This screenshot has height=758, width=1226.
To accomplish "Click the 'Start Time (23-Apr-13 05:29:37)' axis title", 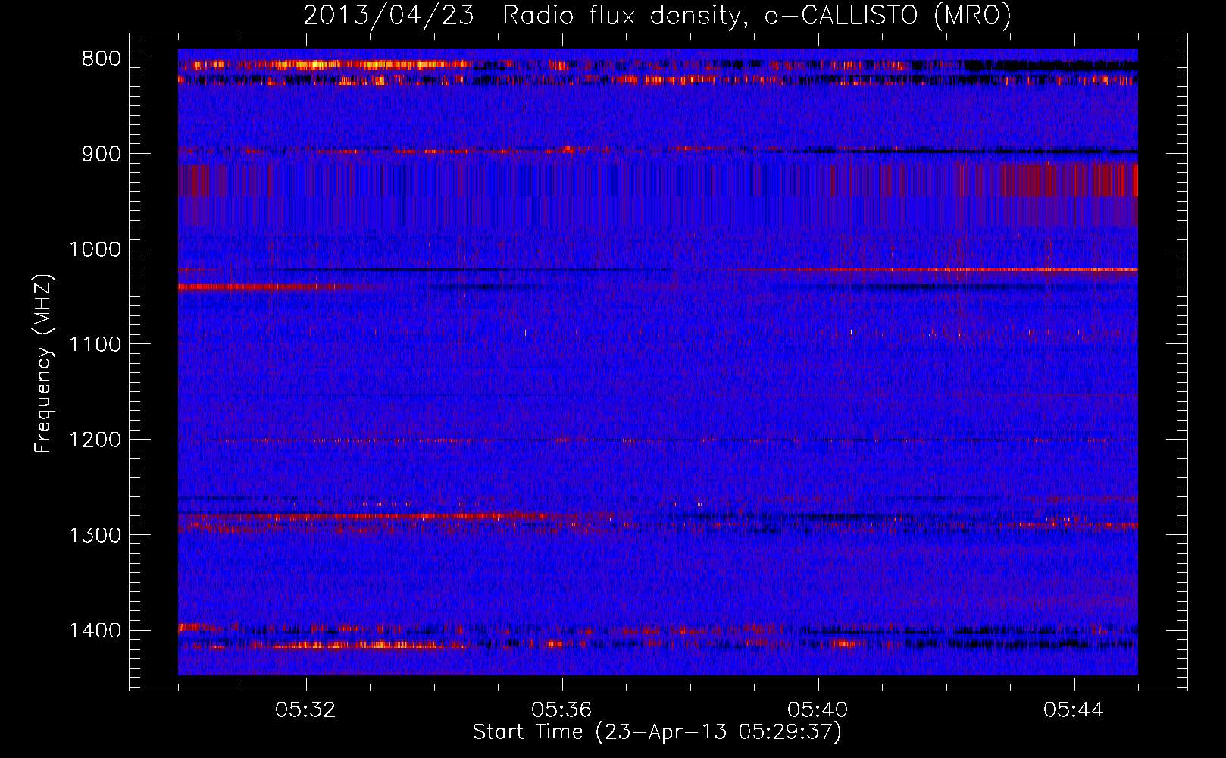I will 657,732.
